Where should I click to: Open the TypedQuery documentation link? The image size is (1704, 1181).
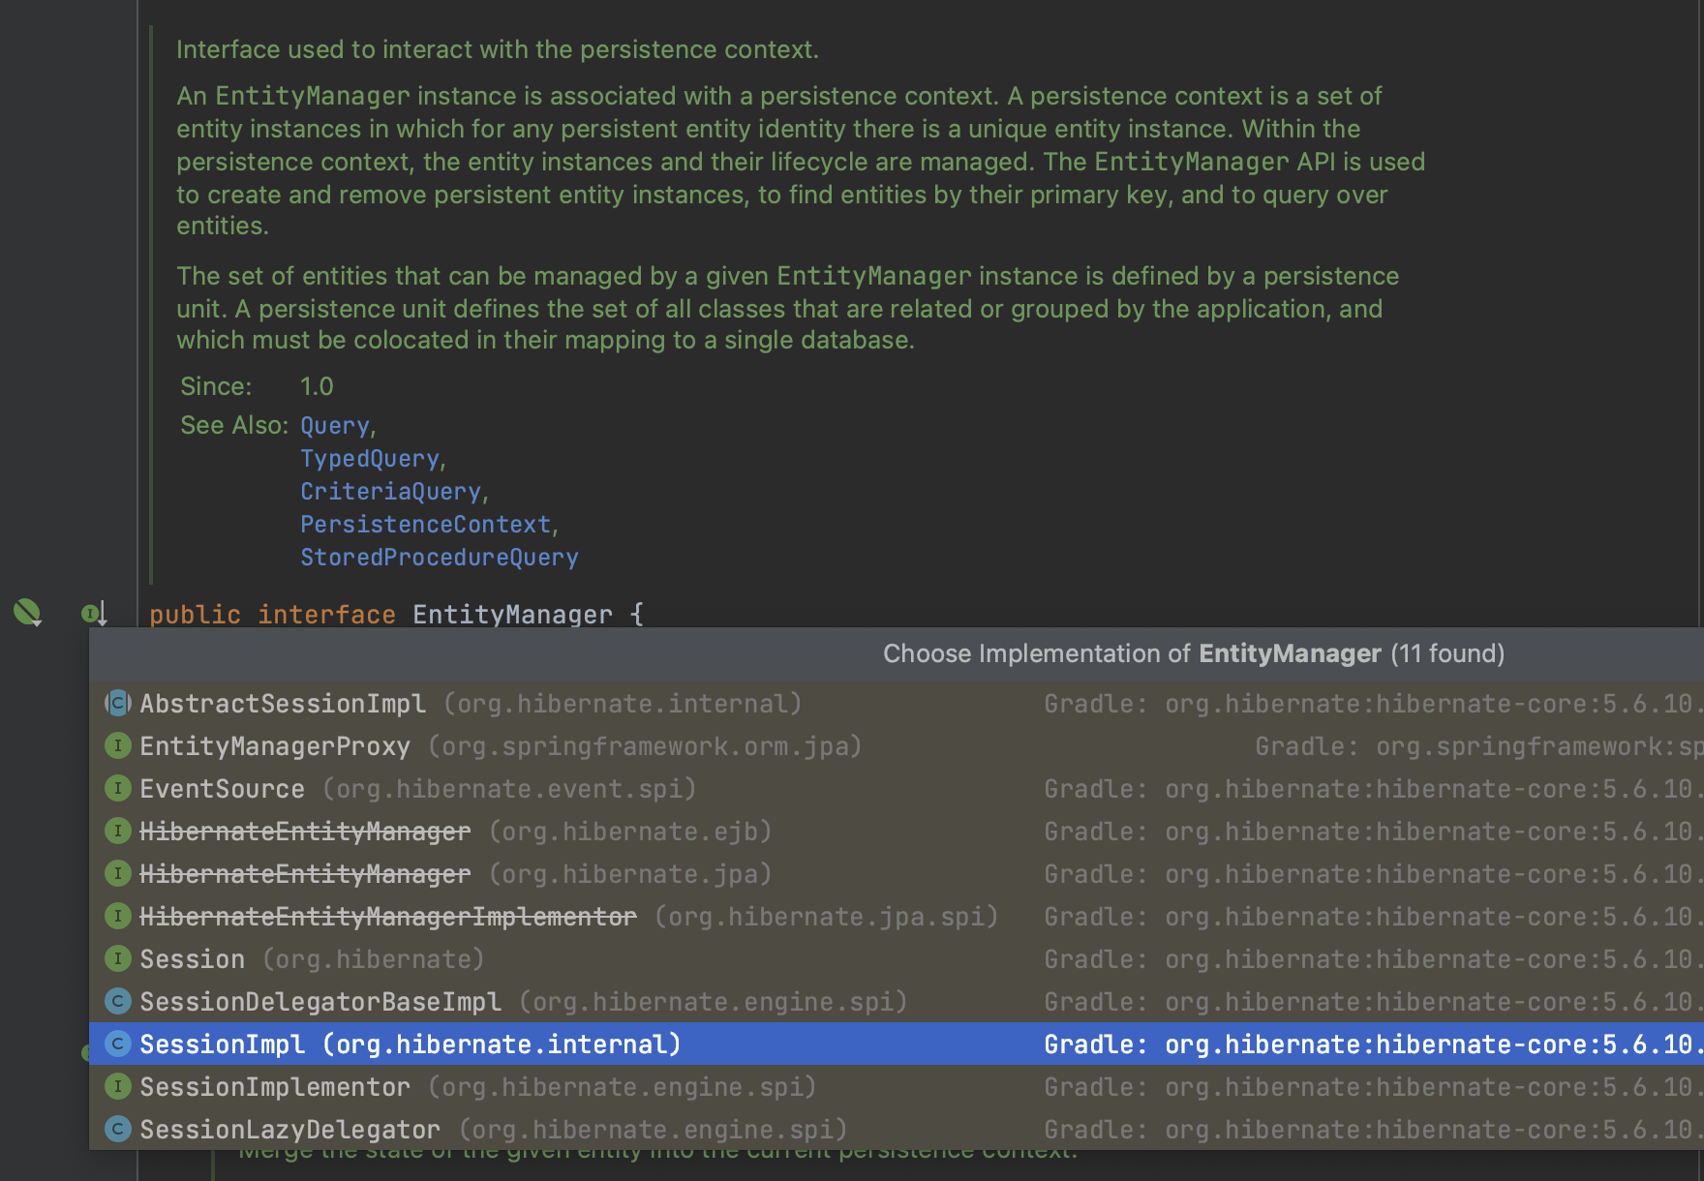tap(370, 459)
